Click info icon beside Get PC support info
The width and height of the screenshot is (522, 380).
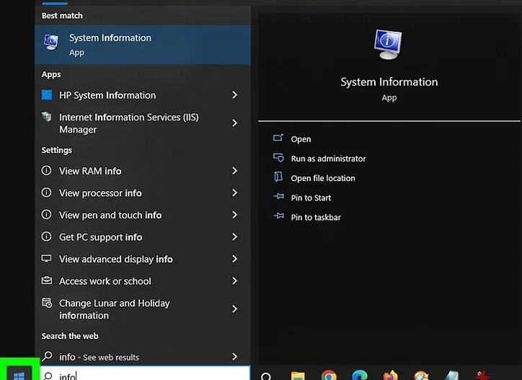[46, 237]
